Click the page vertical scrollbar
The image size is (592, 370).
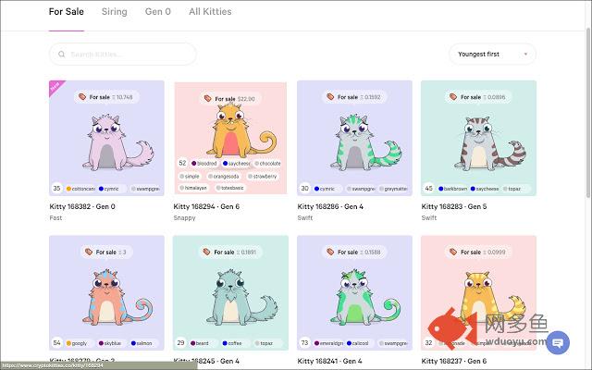tap(588, 113)
